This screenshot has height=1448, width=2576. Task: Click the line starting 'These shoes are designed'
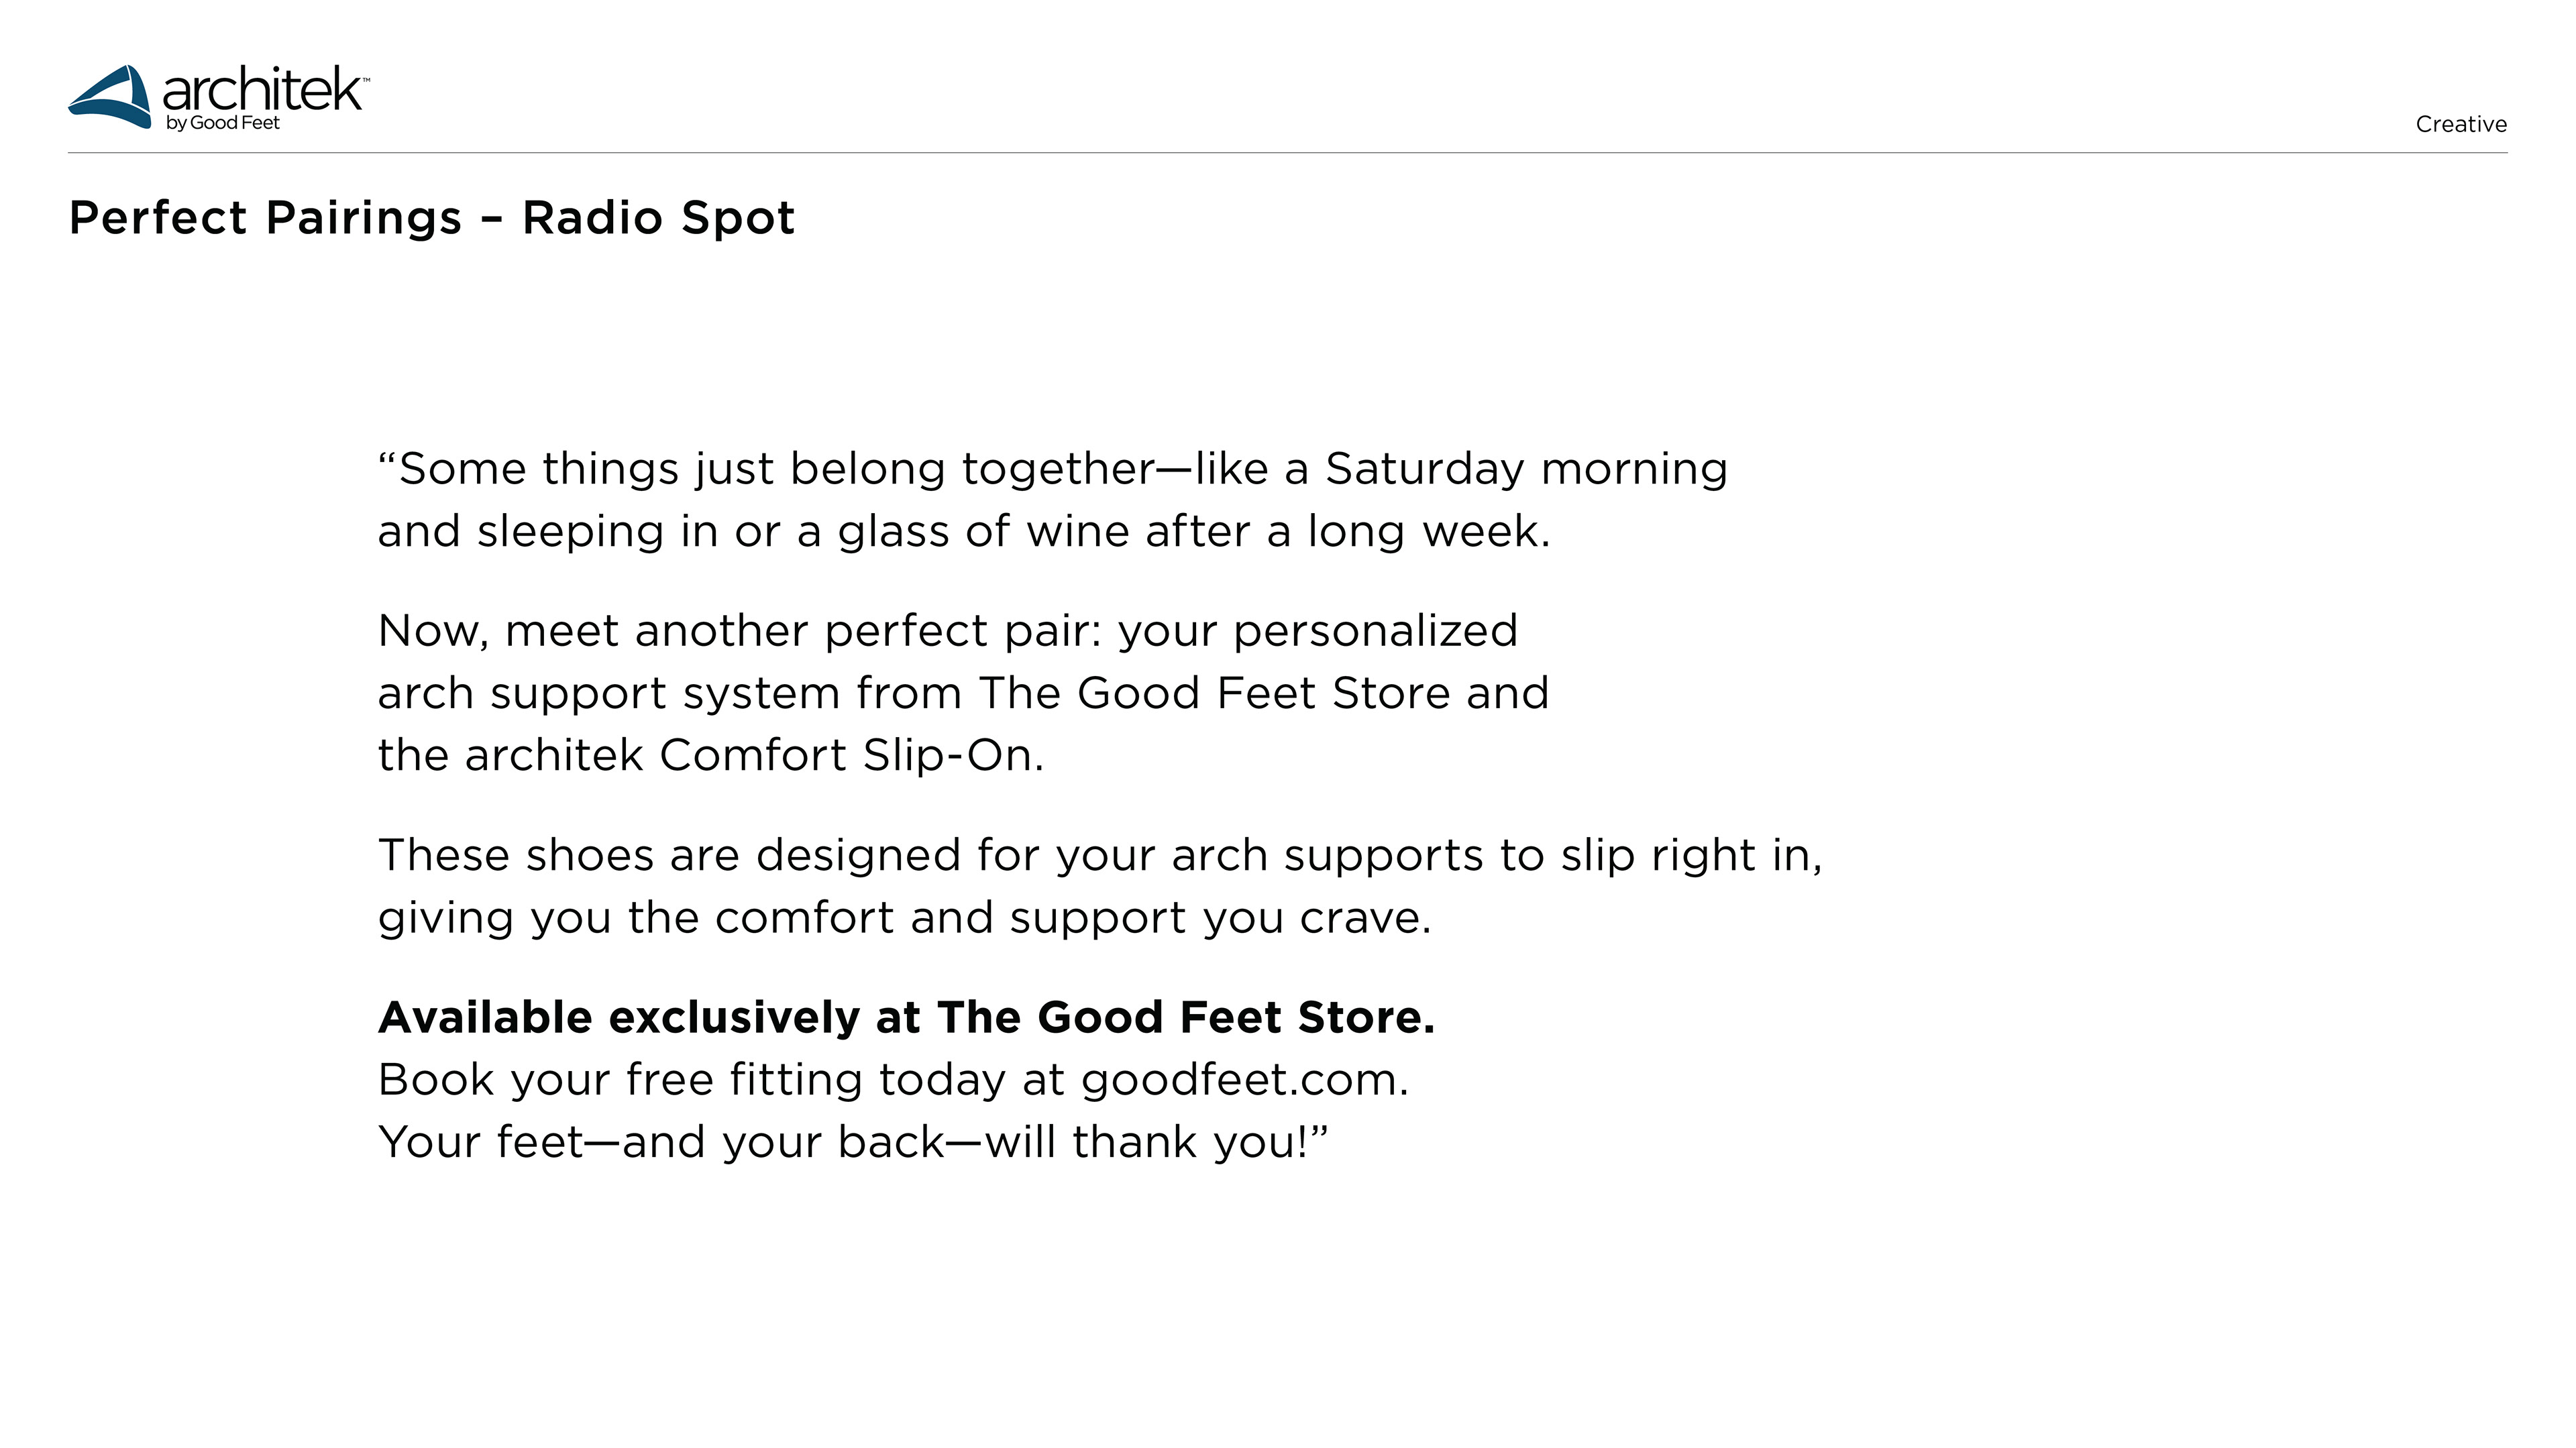[x=1100, y=855]
